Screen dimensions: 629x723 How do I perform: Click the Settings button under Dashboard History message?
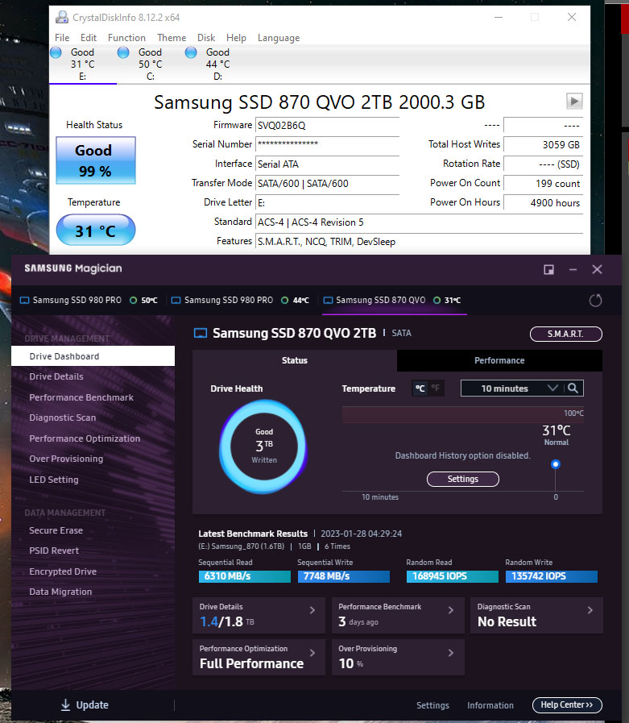coord(462,479)
